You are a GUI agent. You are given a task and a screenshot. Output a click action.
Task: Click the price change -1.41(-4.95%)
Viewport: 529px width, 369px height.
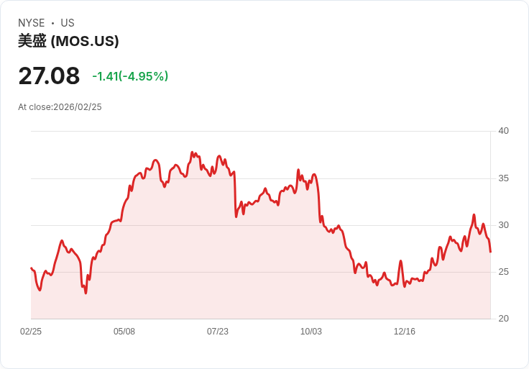(130, 76)
